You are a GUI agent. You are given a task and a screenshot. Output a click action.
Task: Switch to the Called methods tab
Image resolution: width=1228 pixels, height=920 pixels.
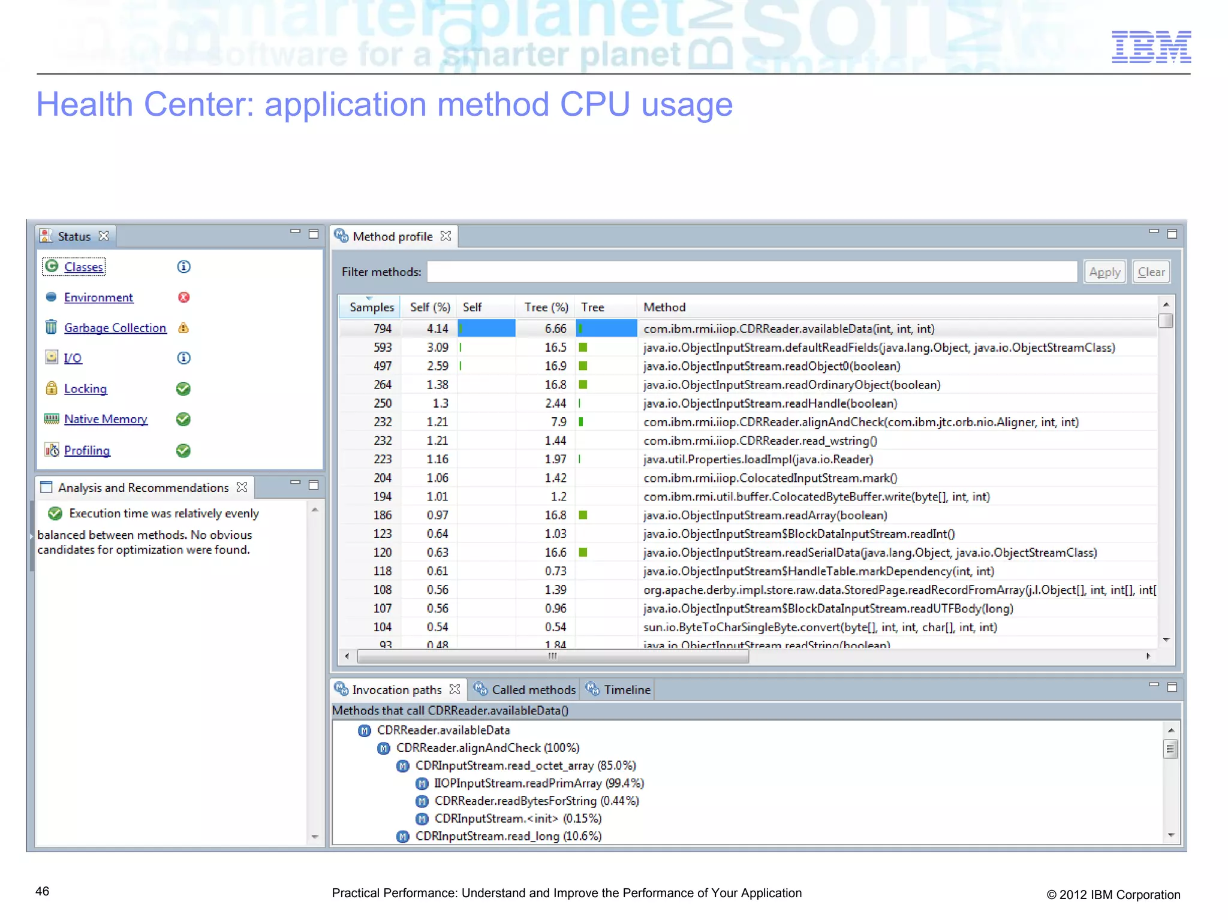coord(525,689)
